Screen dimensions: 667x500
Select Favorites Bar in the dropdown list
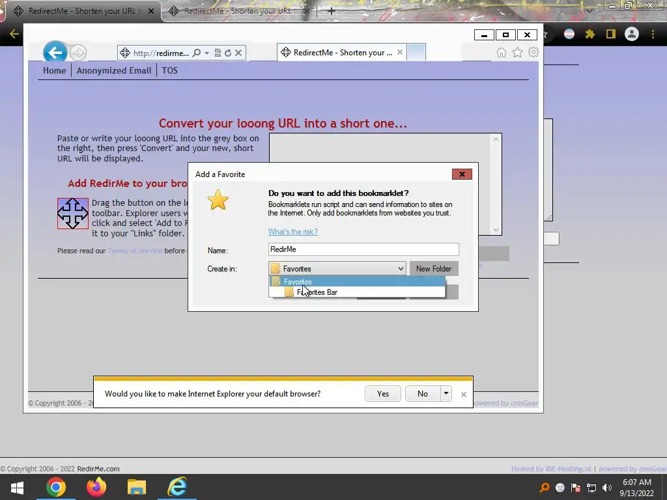357,292
